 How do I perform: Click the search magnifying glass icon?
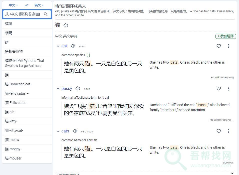point(46,14)
